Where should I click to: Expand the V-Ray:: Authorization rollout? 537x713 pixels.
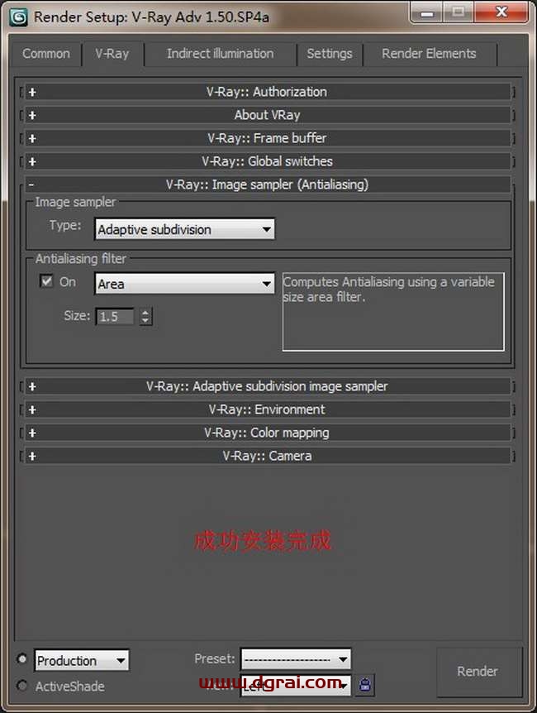click(x=267, y=92)
